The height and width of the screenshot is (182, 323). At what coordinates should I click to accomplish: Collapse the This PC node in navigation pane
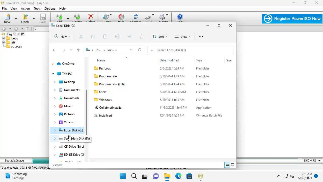53,74
